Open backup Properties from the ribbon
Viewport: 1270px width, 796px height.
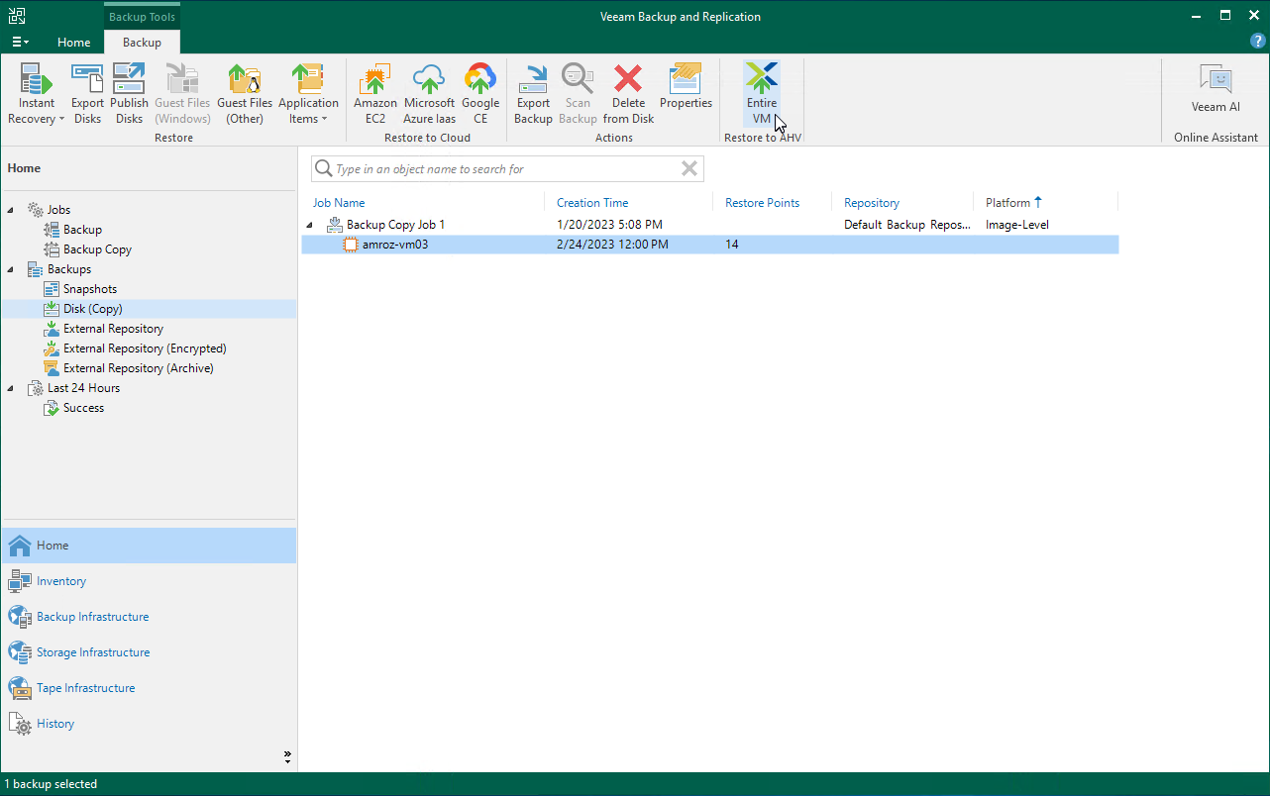686,87
